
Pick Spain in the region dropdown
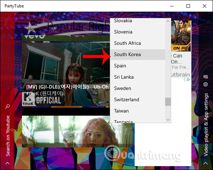[x=138, y=66]
